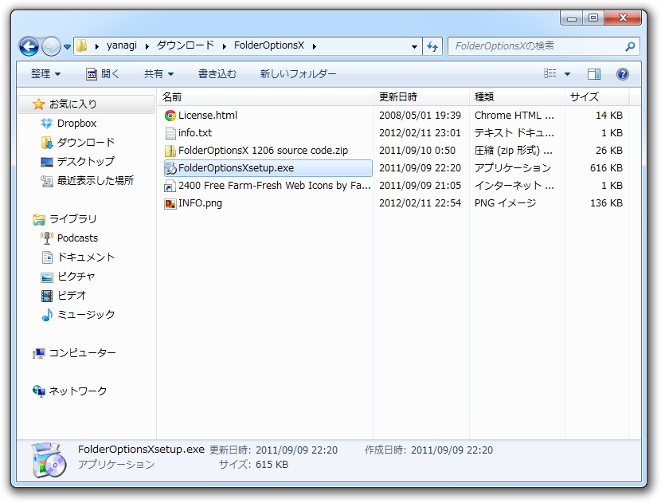Image resolution: width=661 pixels, height=503 pixels.
Task: Click the music note icon beside ミュージック
Action: [x=47, y=315]
